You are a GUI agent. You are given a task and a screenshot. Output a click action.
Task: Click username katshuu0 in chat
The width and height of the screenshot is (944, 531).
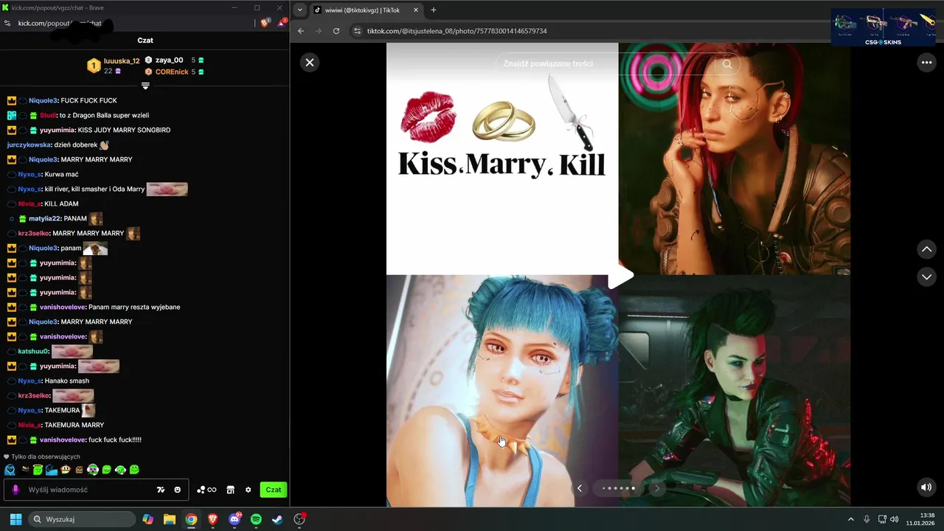tap(33, 351)
